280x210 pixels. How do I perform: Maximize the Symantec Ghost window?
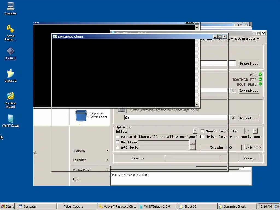pyautogui.click(x=220, y=37)
